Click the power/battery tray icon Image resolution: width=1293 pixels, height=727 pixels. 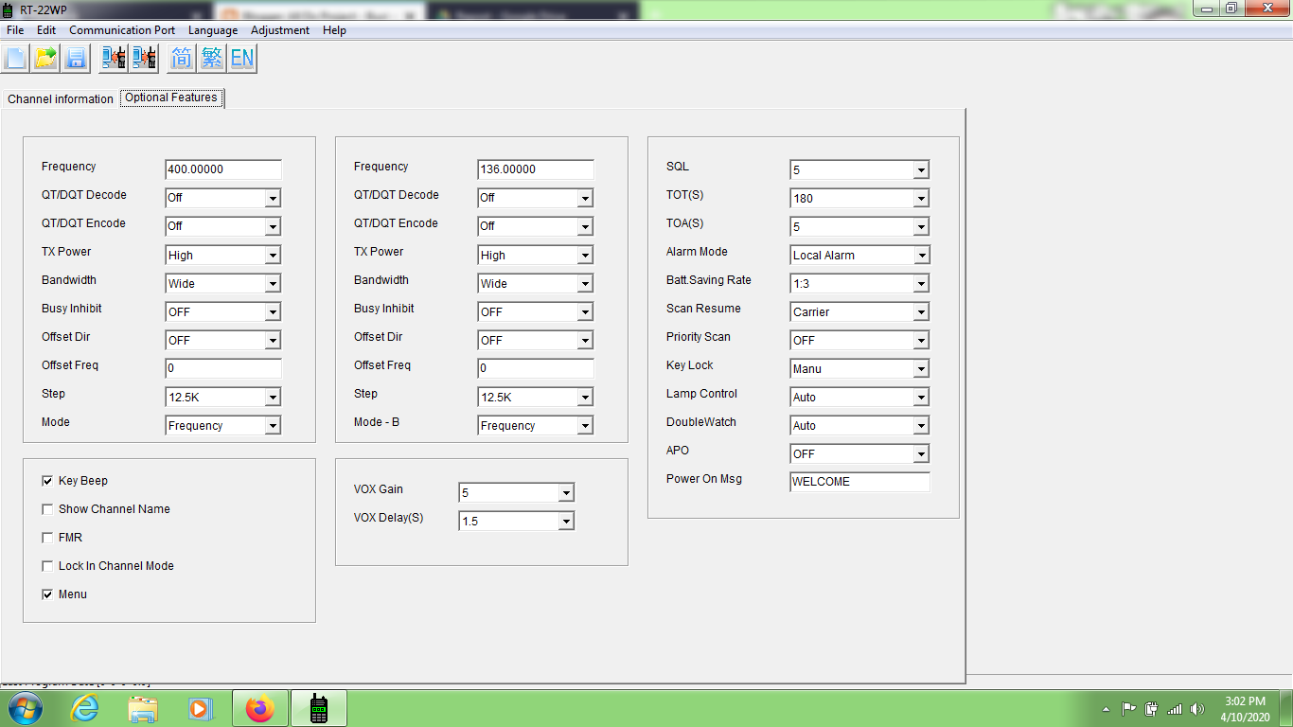pyautogui.click(x=1152, y=708)
